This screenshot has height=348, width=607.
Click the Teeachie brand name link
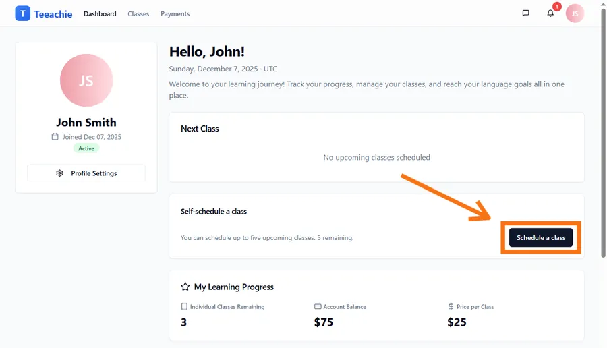pyautogui.click(x=53, y=13)
